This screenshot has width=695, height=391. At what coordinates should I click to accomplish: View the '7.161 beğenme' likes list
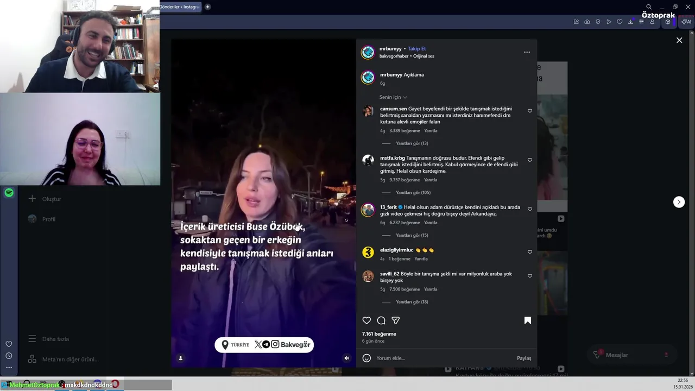[x=379, y=334]
